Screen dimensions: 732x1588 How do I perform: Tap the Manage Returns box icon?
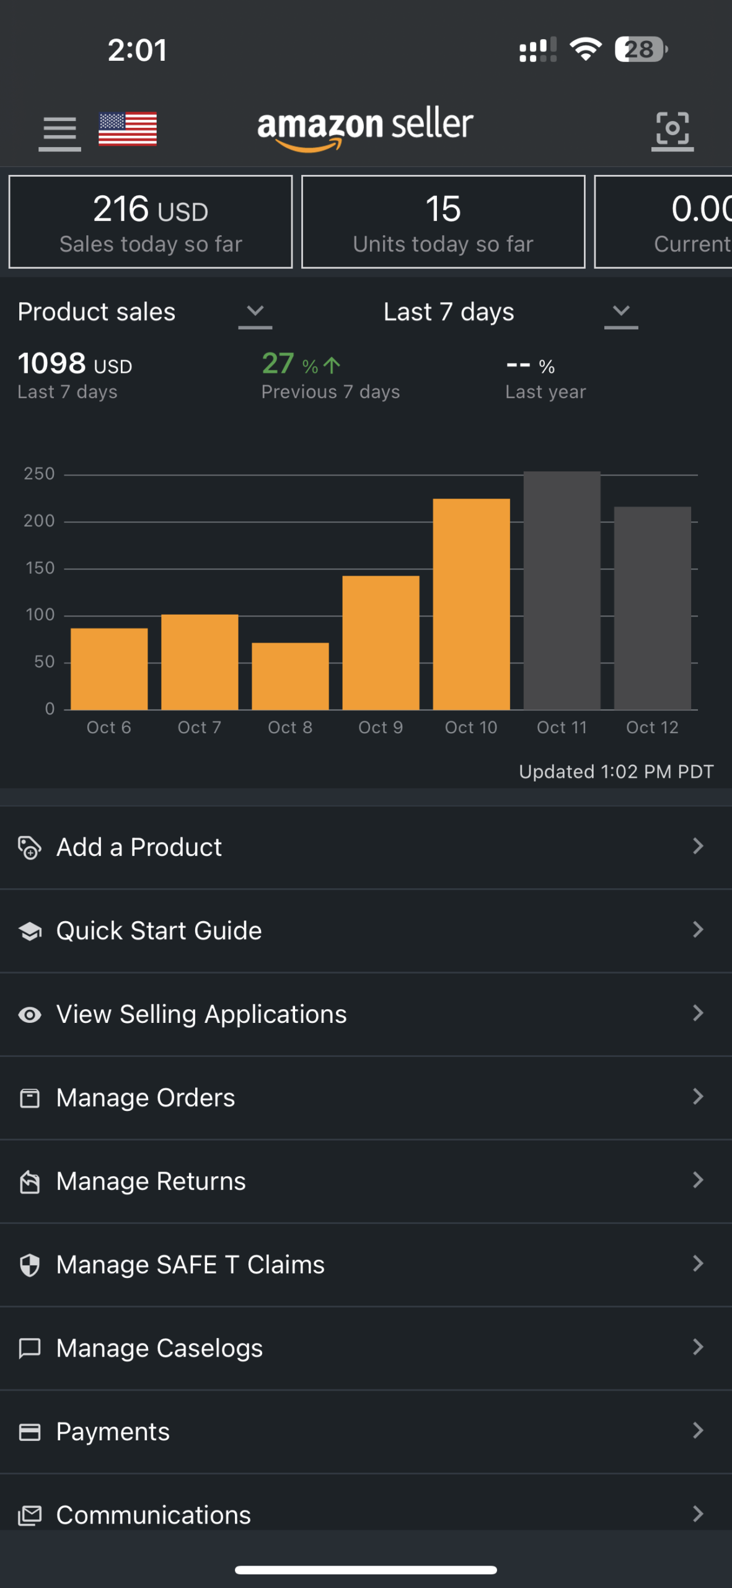click(x=30, y=1182)
